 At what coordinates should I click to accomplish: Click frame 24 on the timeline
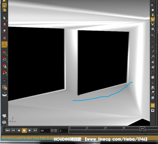tap(106, 128)
